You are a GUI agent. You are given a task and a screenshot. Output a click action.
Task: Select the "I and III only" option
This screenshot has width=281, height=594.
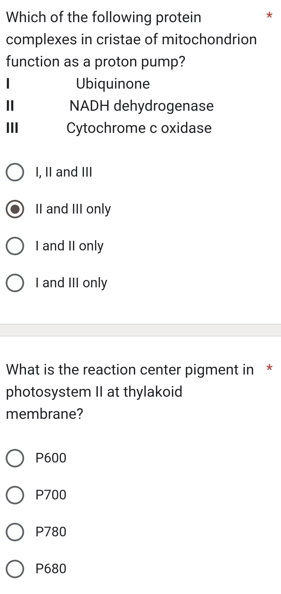pos(15,283)
